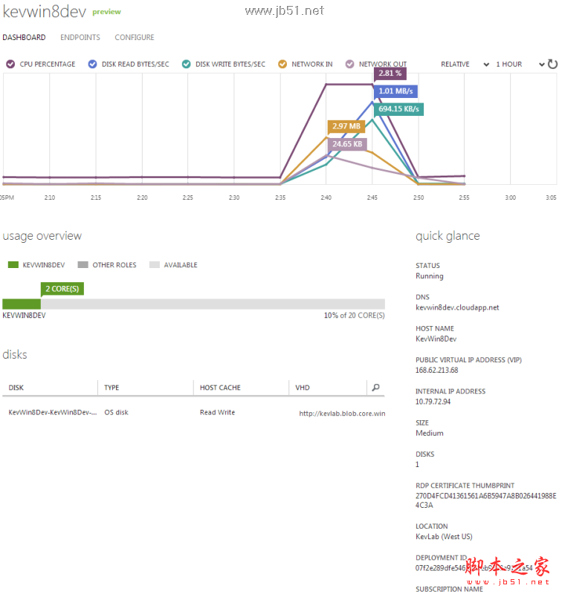Select the Dashboard tab
Image resolution: width=562 pixels, height=594 pixels.
pyautogui.click(x=24, y=37)
